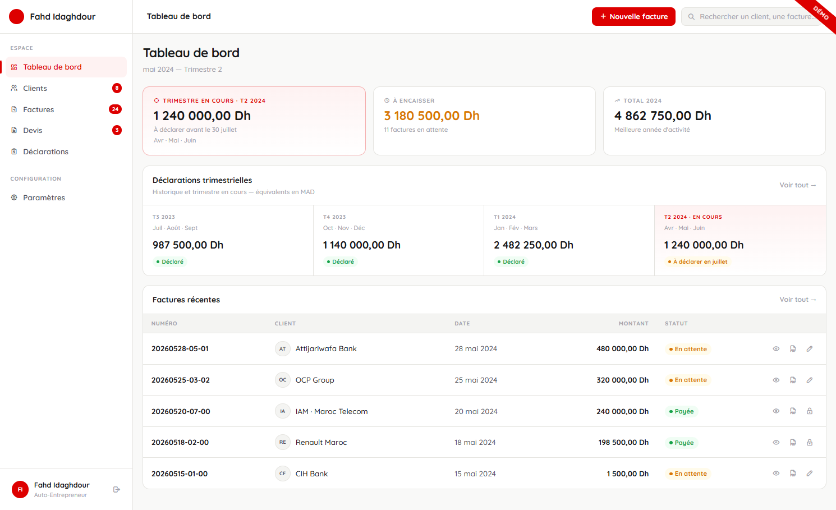Click the AT avatar for Attijariwafa Bank

(x=283, y=349)
